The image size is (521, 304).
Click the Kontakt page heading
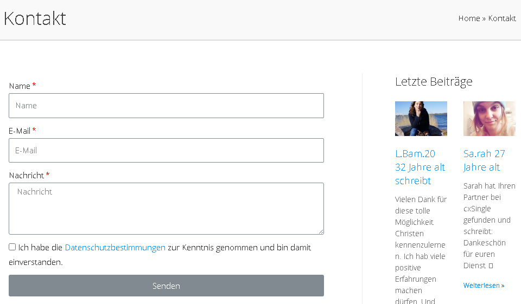click(35, 18)
